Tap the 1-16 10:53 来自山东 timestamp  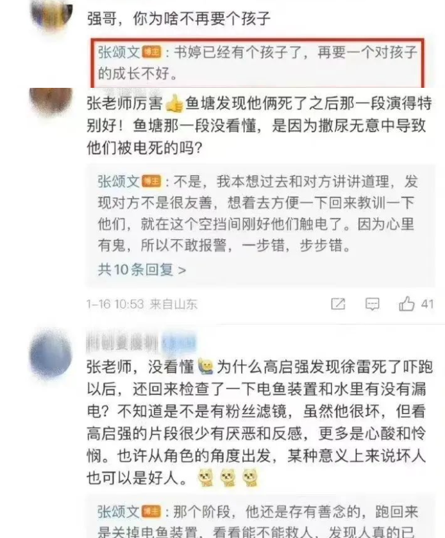pyautogui.click(x=142, y=305)
